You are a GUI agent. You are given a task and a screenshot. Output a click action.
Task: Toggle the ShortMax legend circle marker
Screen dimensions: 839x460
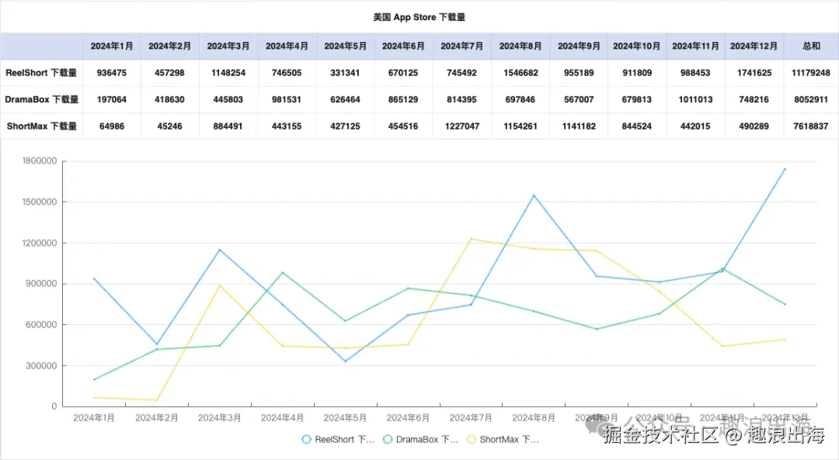pos(472,440)
